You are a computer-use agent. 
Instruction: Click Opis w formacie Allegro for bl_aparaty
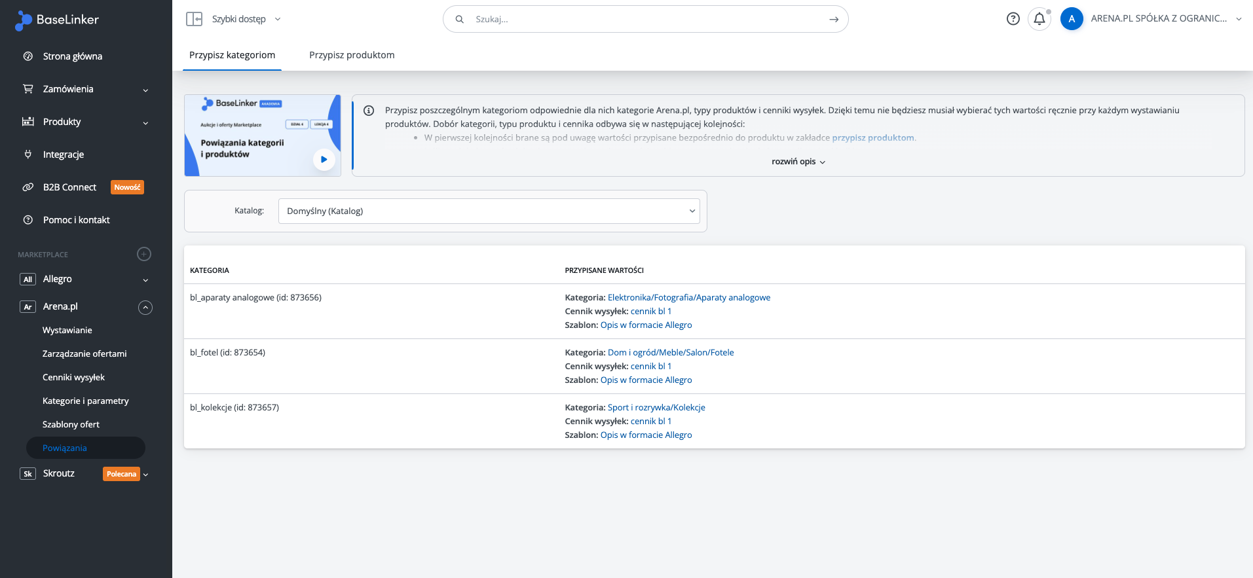click(x=646, y=325)
